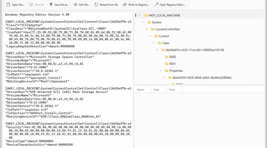Viewport: 267px width, 148px height.
Task: Click the Open Registry Editor arrow icon
Action: (156, 5)
